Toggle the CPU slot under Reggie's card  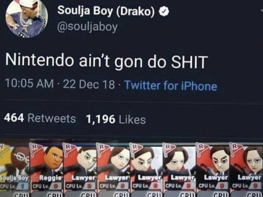pos(47,194)
